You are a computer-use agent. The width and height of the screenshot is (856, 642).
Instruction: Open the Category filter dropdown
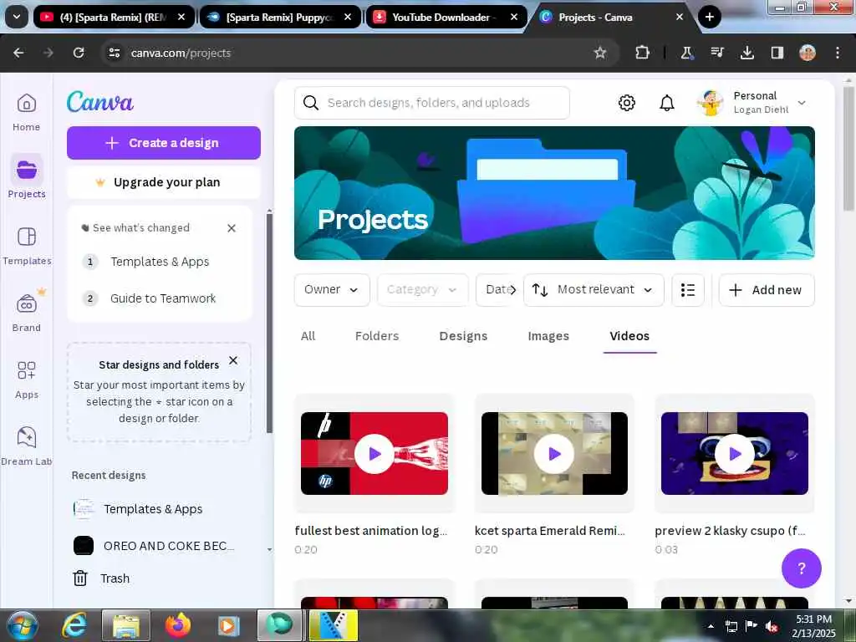(422, 290)
